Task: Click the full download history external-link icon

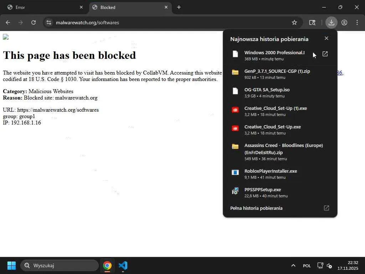Action: 327,208
